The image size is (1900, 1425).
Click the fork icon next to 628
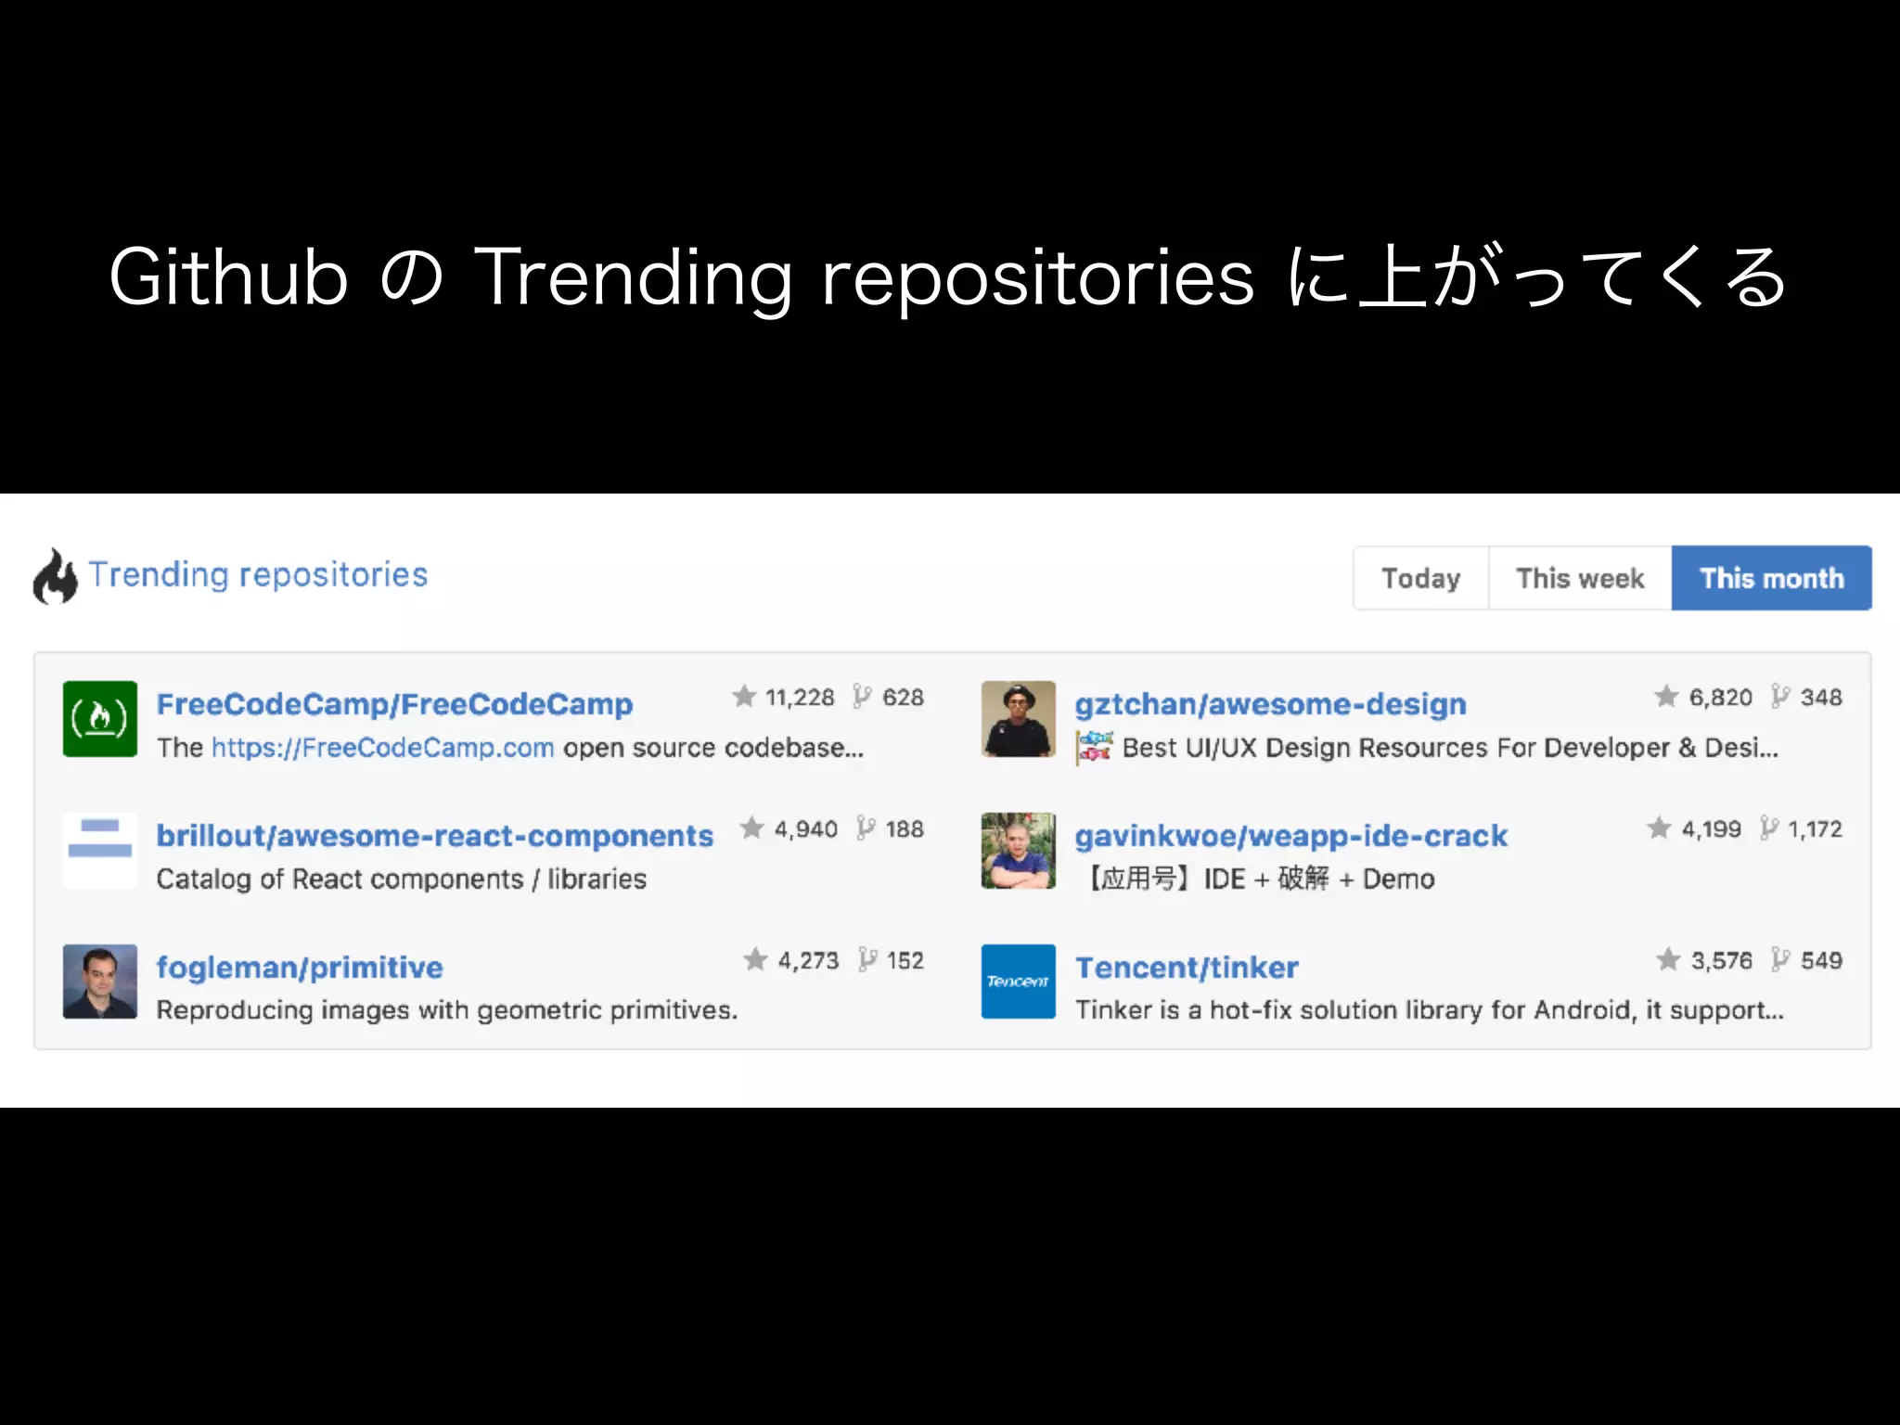pos(862,696)
